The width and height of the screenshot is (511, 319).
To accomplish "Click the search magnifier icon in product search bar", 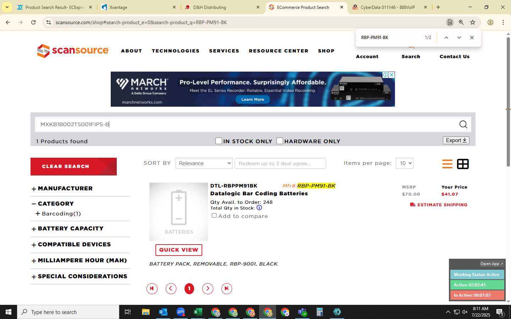I will (463, 124).
